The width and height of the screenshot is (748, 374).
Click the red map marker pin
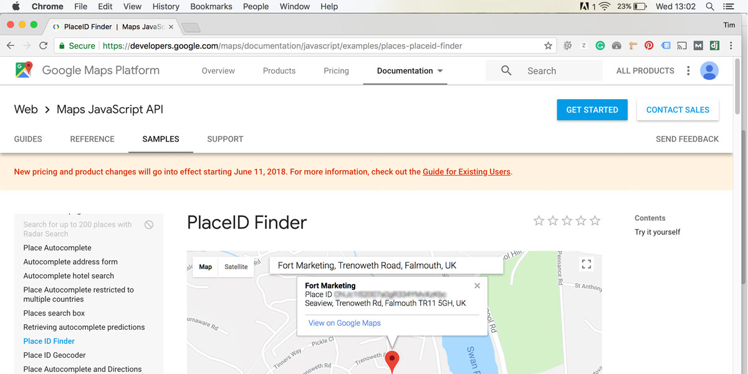click(x=391, y=362)
